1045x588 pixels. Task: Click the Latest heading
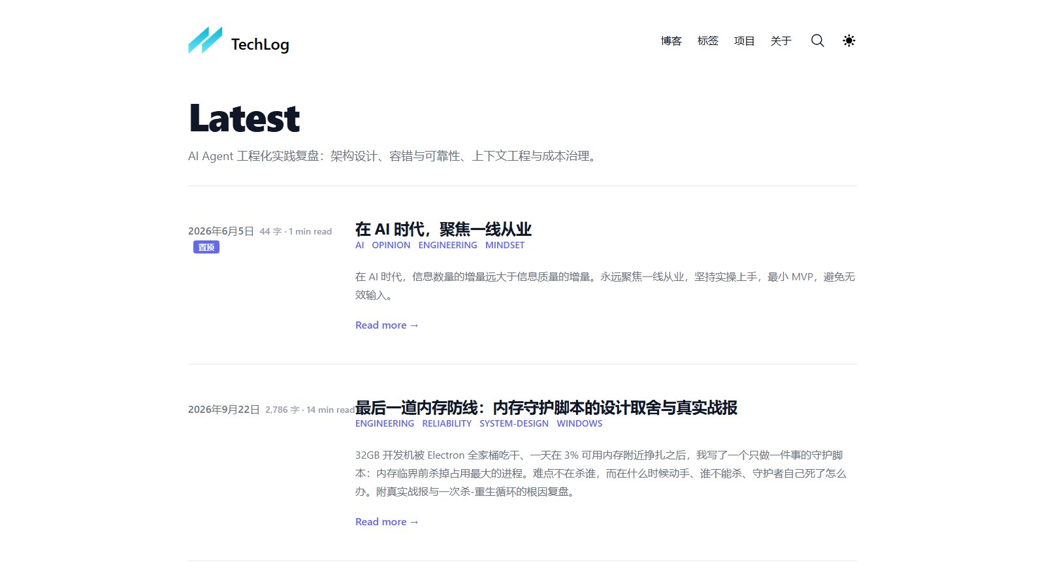(244, 118)
